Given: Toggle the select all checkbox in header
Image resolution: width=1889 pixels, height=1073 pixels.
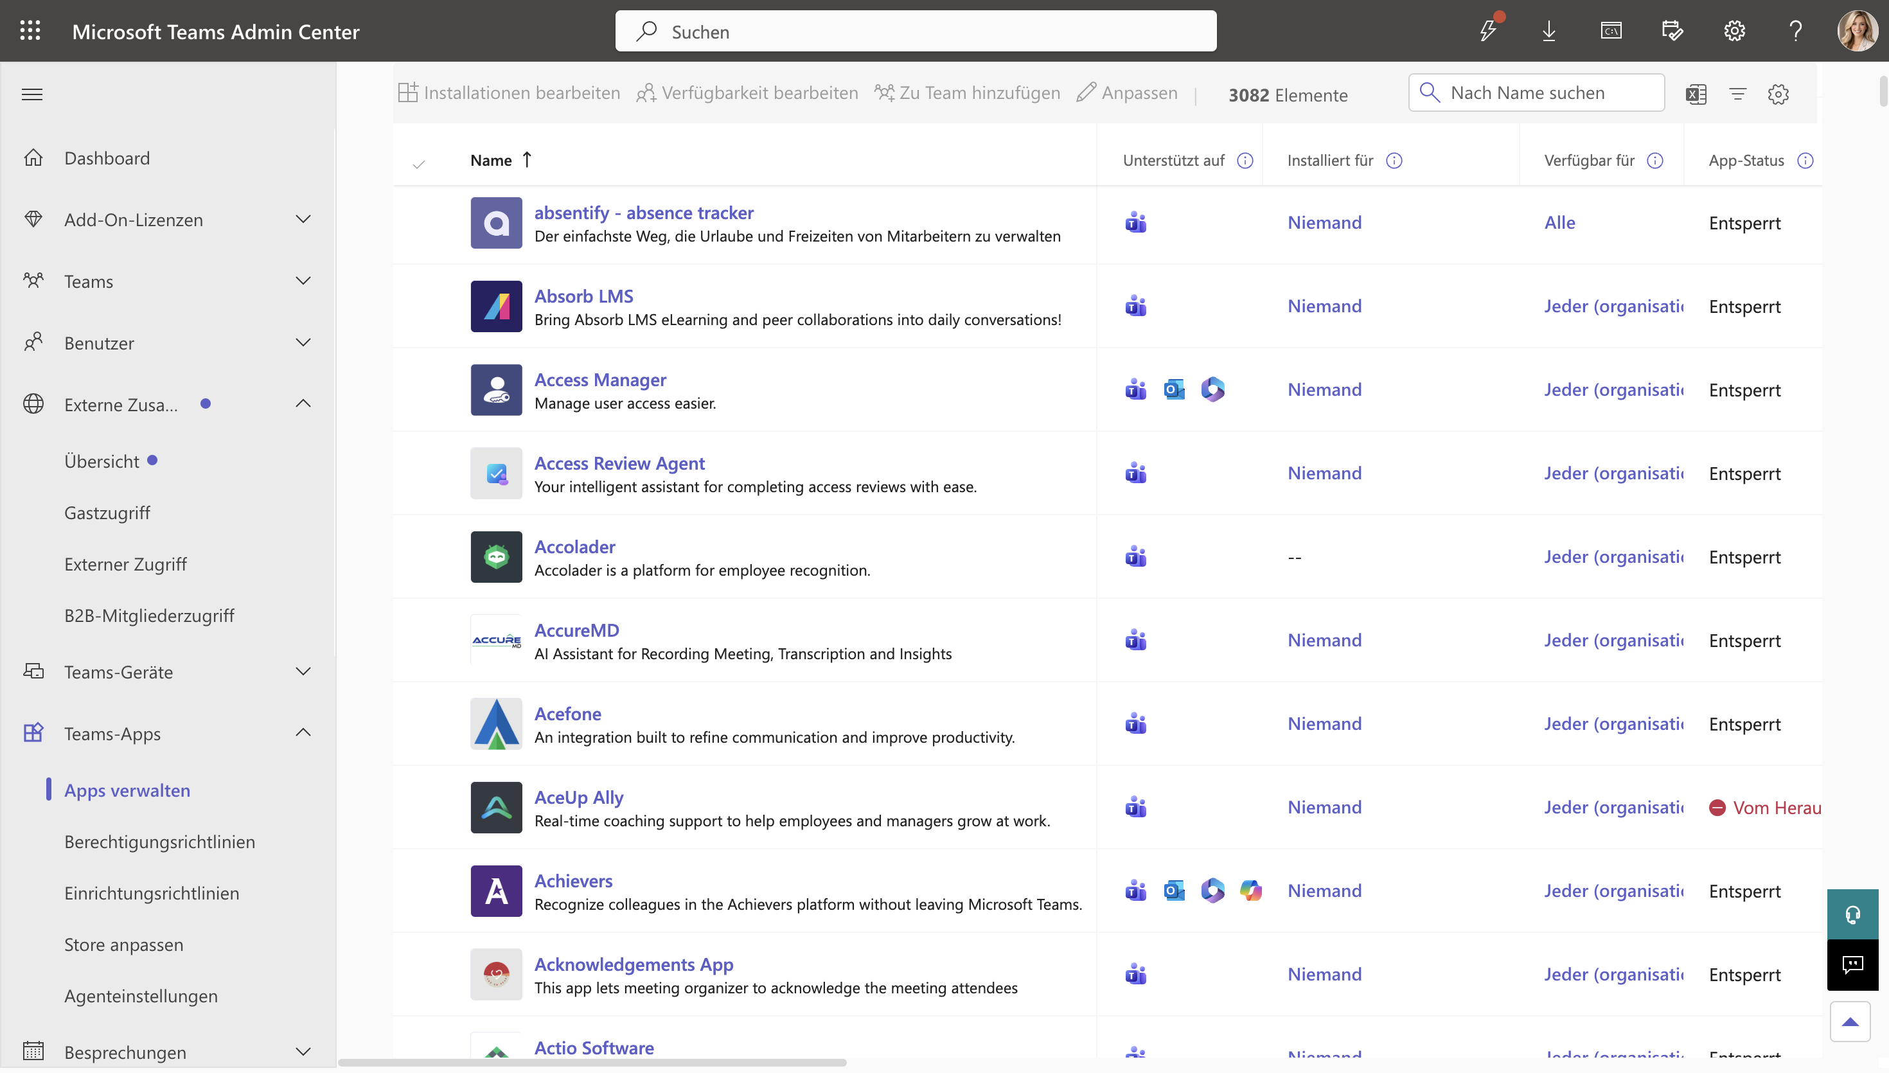Looking at the screenshot, I should click(x=419, y=164).
